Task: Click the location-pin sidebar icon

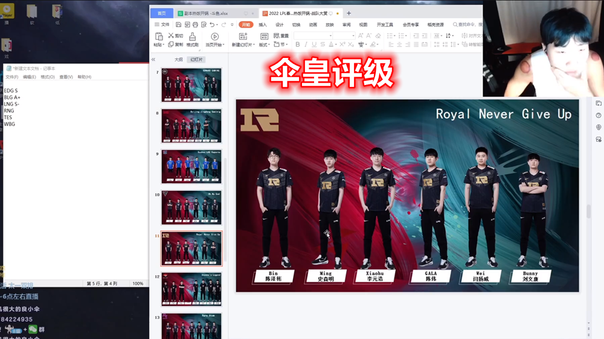Action: (599, 127)
